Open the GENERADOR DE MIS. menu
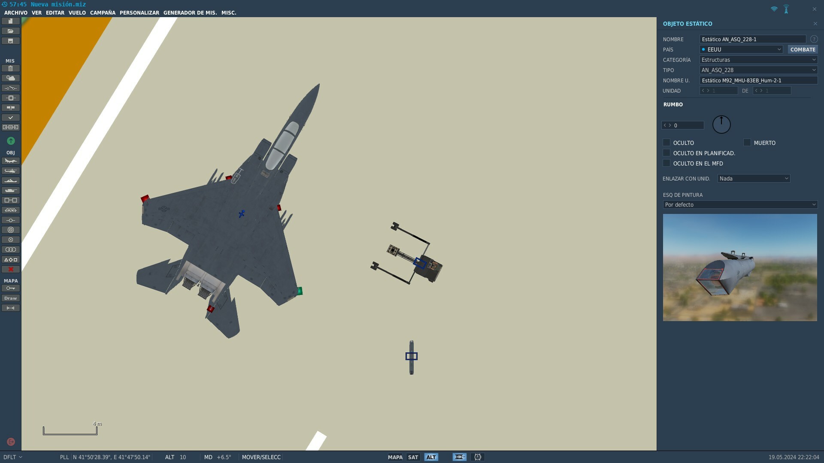This screenshot has width=824, height=463. point(190,12)
